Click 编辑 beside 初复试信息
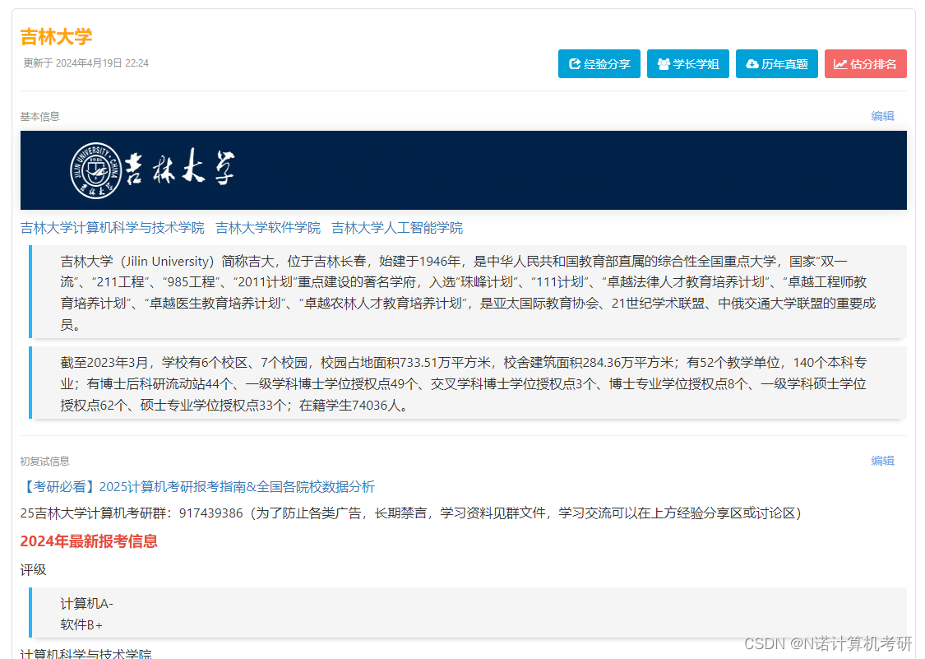 pos(882,461)
